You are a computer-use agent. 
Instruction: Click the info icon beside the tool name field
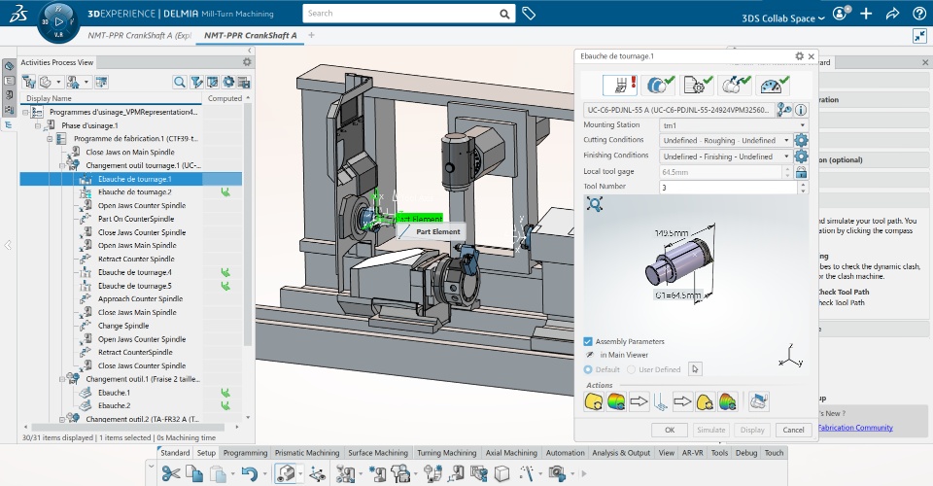pyautogui.click(x=801, y=110)
